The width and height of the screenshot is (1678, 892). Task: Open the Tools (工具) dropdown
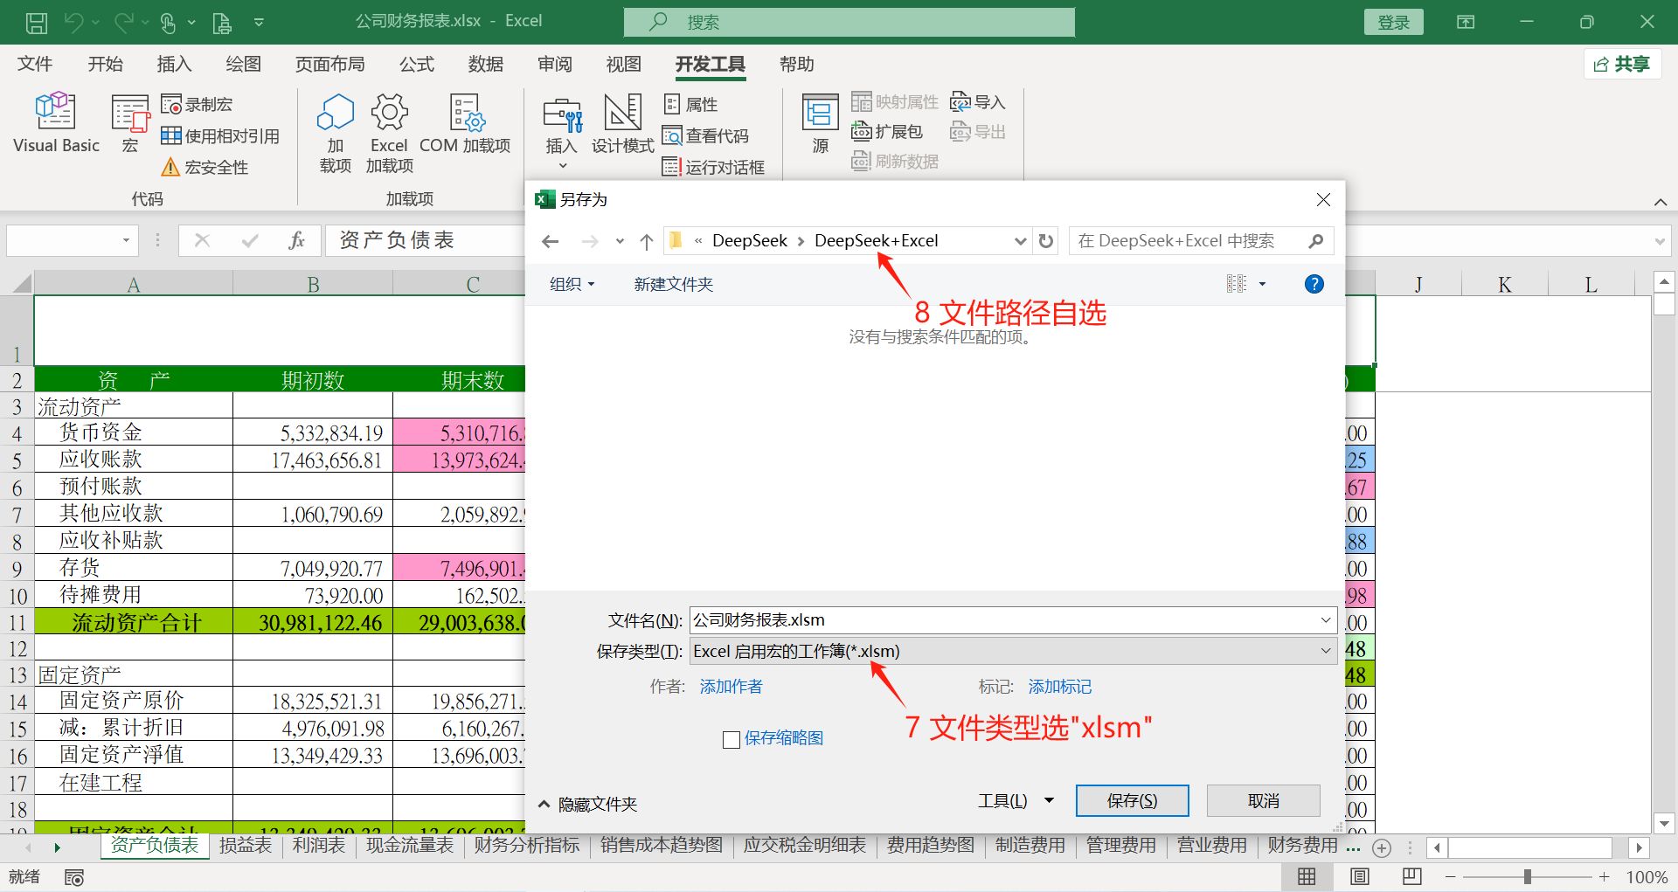(1016, 801)
